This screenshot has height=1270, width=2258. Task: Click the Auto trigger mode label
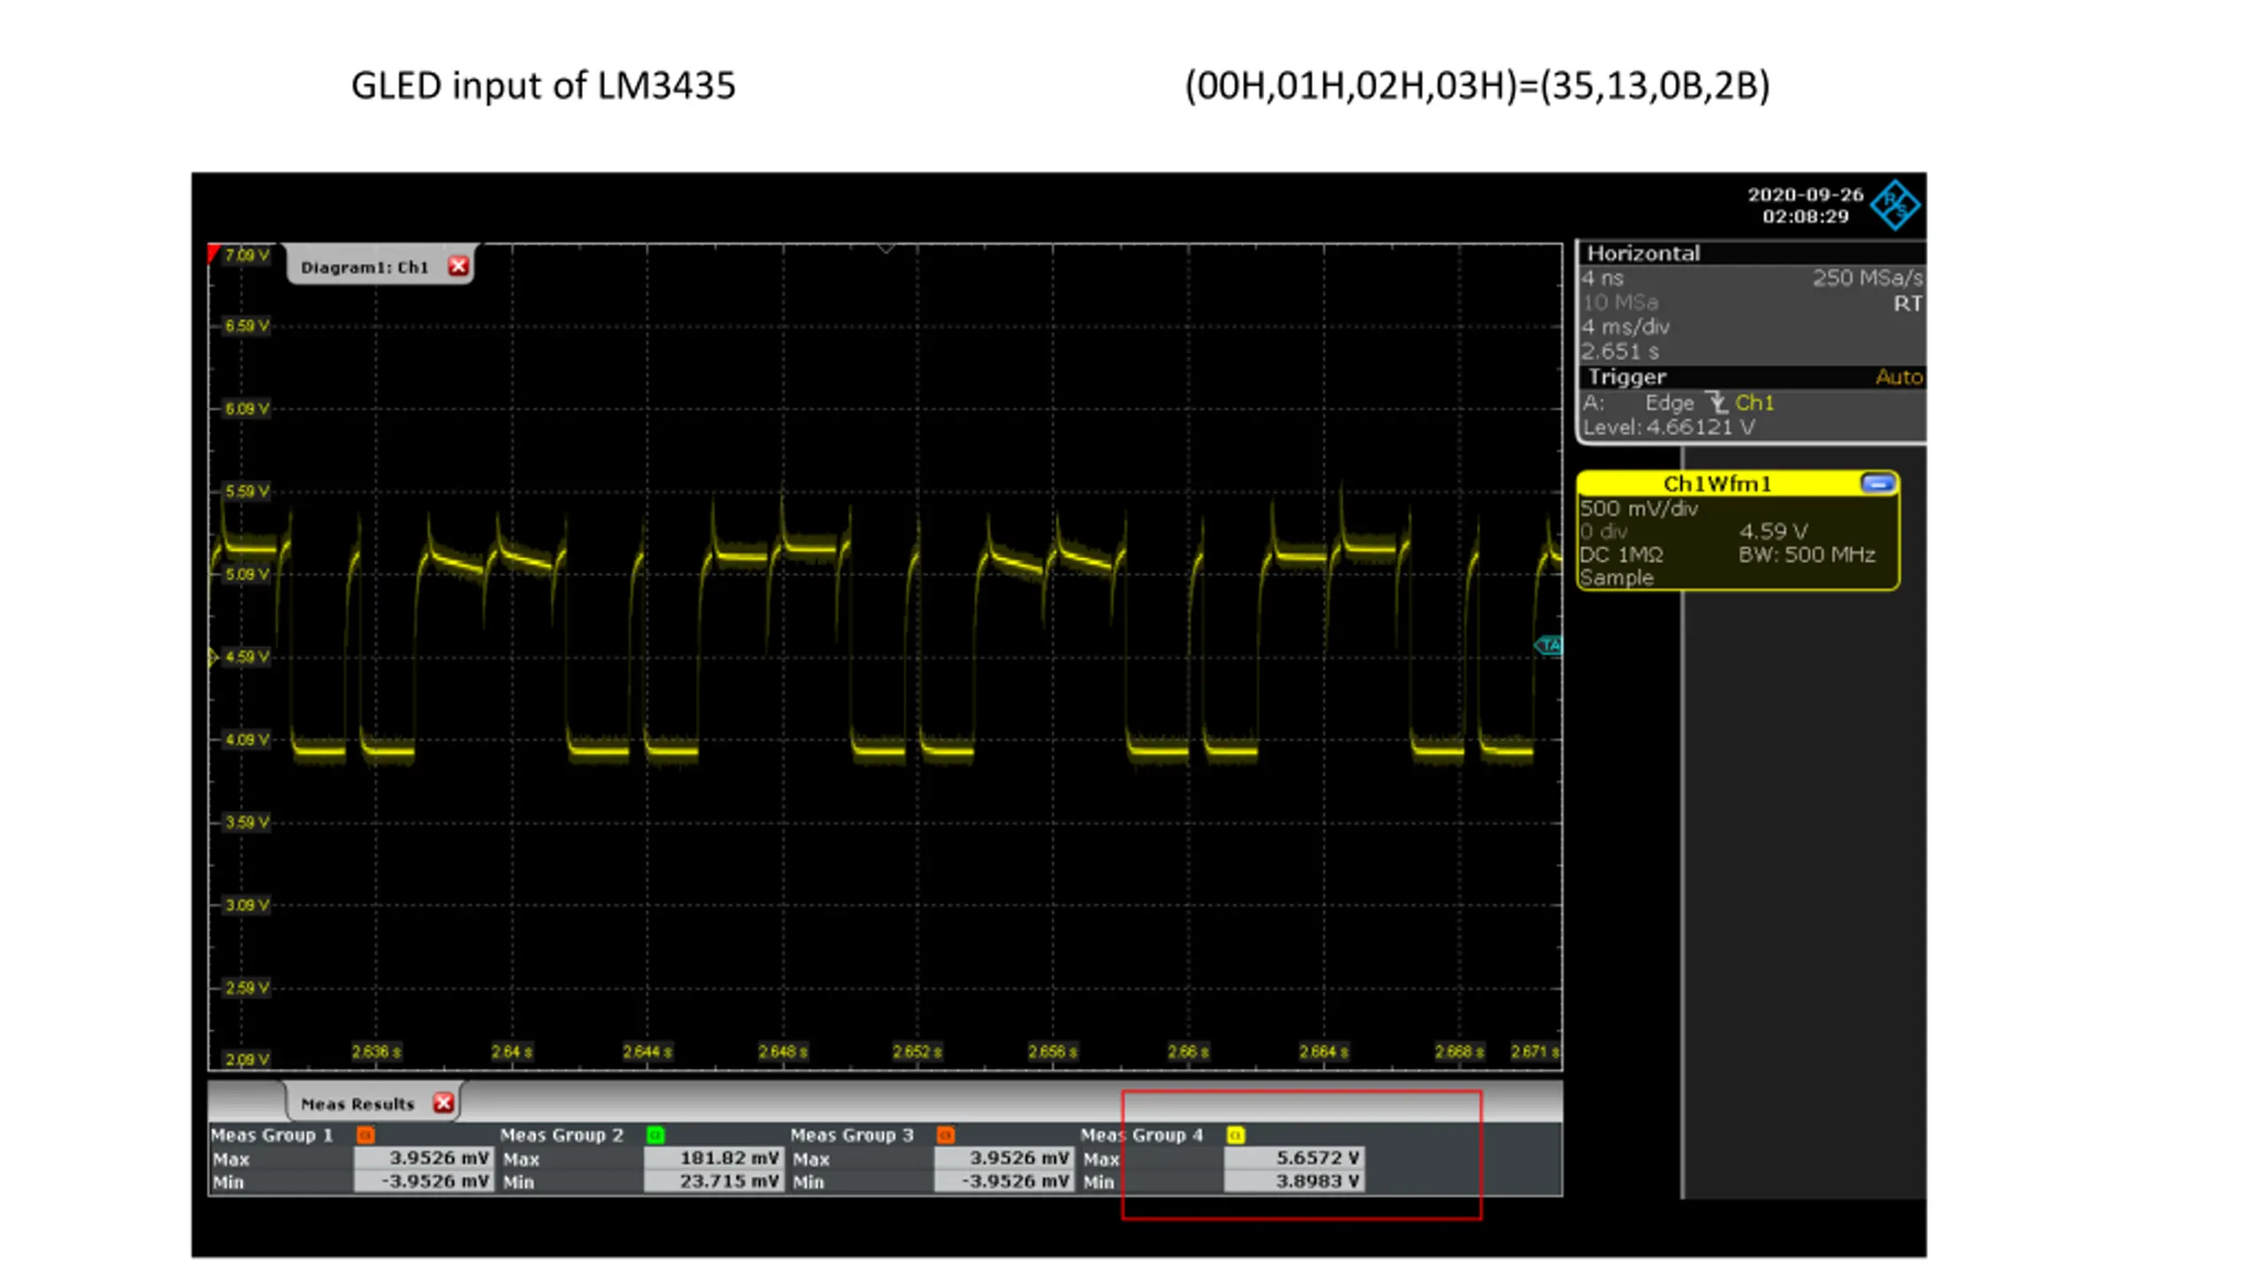click(x=1898, y=377)
